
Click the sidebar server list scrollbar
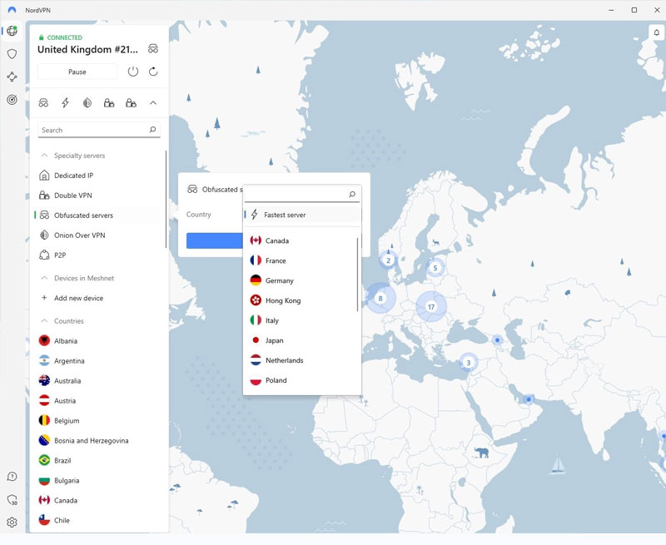pos(166,199)
